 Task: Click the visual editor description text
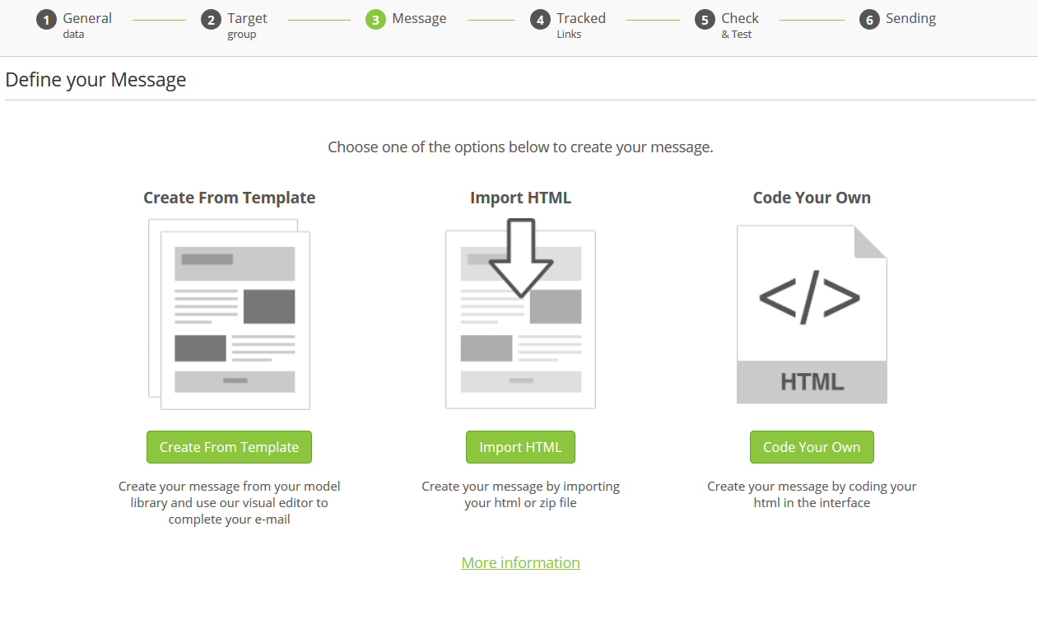(x=229, y=502)
